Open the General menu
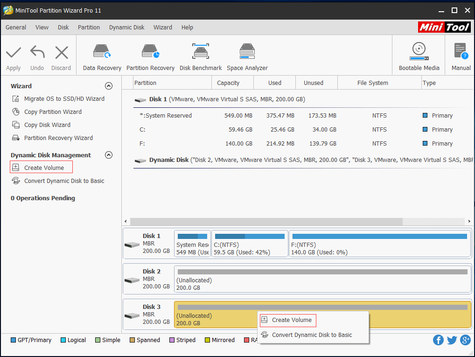Viewport: 475px width, 357px height. point(16,27)
